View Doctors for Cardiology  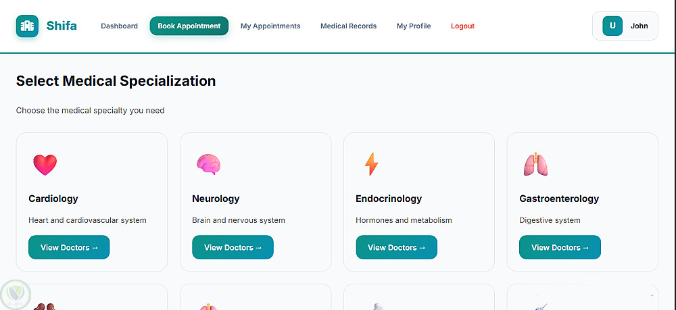pyautogui.click(x=69, y=247)
